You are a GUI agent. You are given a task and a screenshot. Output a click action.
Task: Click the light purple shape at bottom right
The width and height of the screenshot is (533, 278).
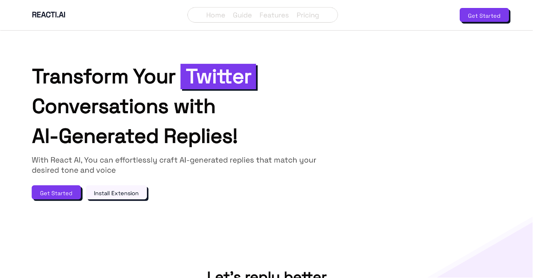tap(497, 258)
